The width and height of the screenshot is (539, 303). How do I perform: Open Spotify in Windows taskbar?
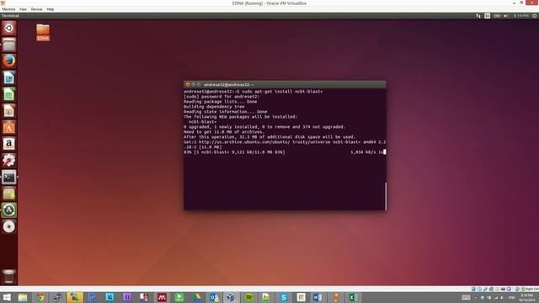click(x=249, y=297)
